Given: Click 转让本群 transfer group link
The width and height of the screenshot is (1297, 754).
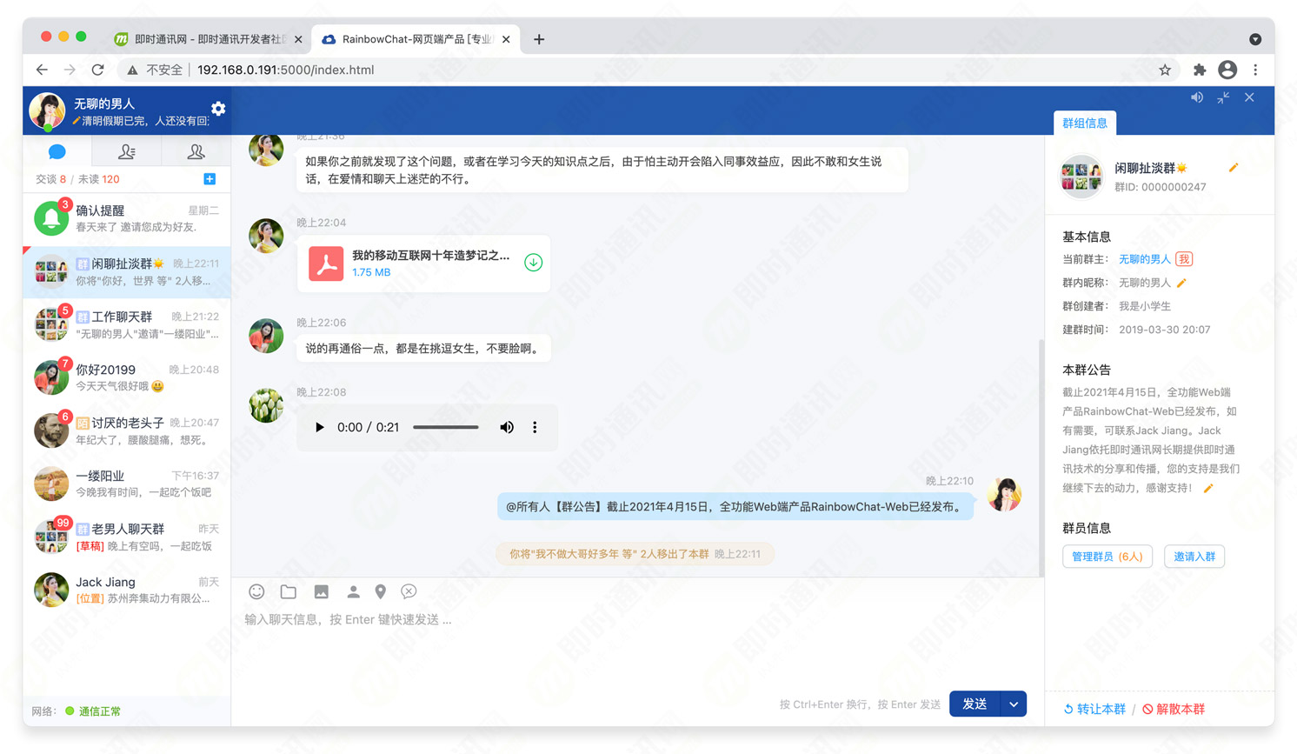Looking at the screenshot, I should (1094, 709).
